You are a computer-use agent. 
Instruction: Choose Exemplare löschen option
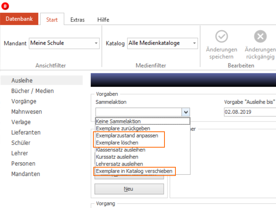tap(143, 143)
